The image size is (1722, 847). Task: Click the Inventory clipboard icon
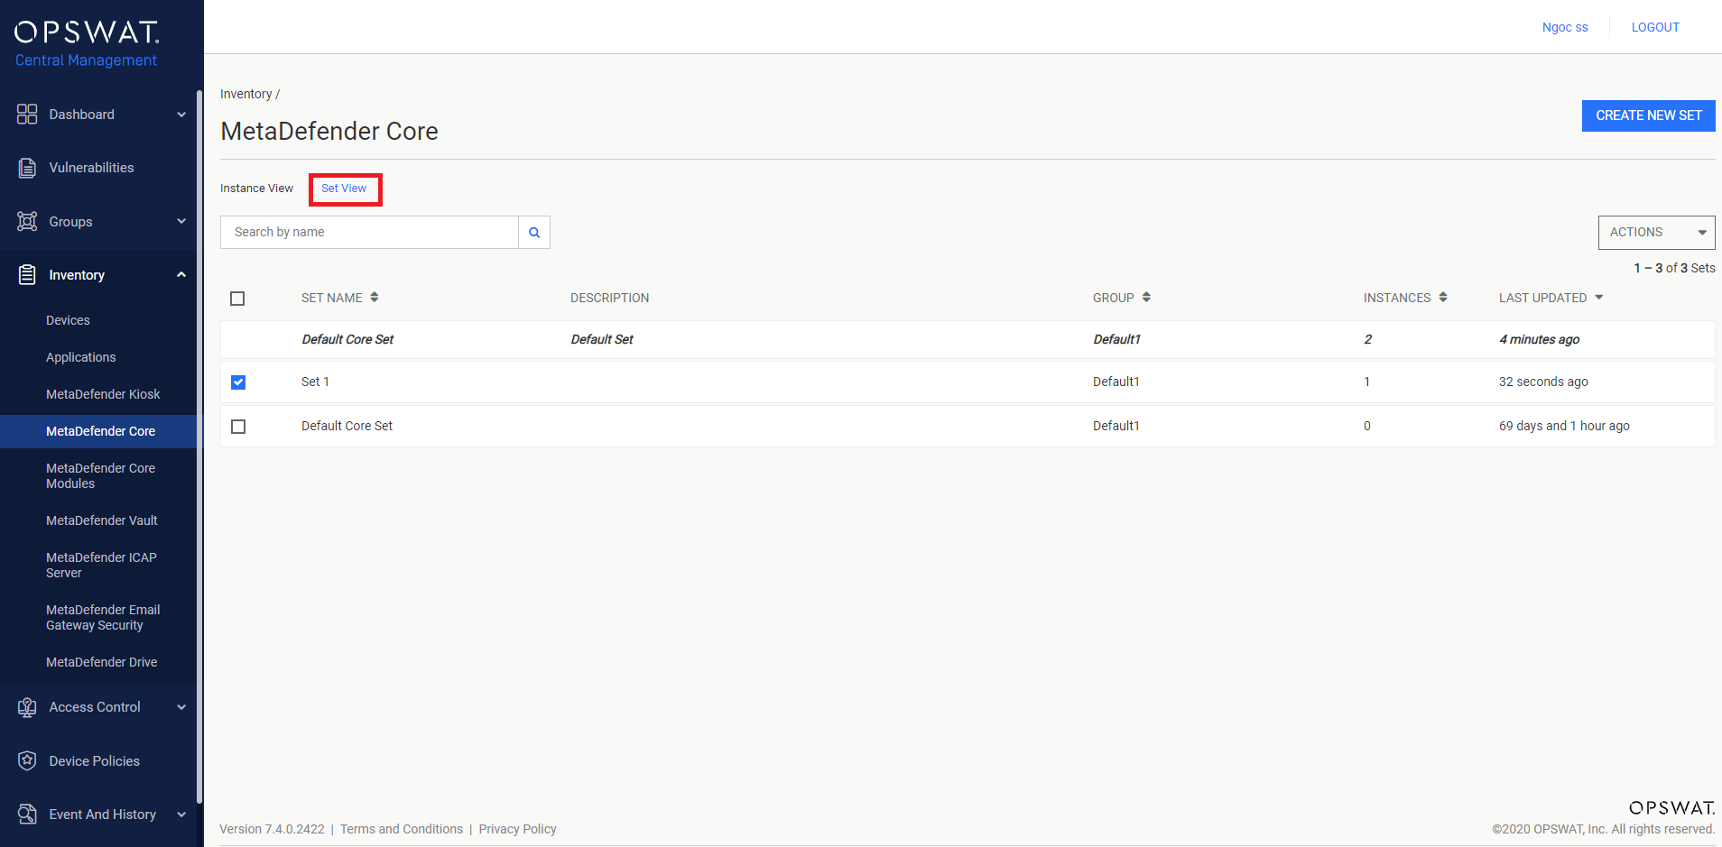point(27,275)
